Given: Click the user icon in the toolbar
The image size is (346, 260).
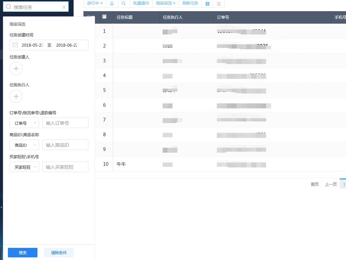Looking at the screenshot, I should coord(112,3).
